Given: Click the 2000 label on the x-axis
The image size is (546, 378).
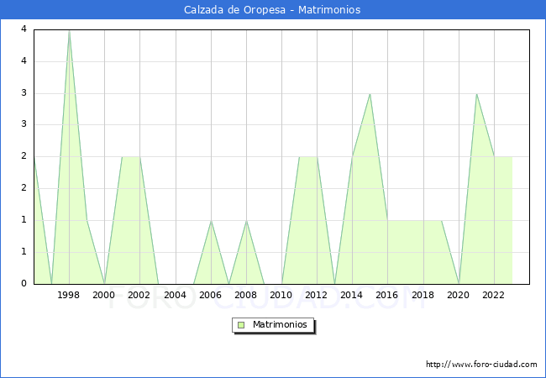Looking at the screenshot, I should coord(104,295).
